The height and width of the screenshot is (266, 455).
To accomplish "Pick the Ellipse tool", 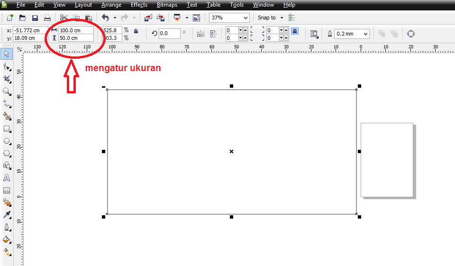I will click(7, 141).
